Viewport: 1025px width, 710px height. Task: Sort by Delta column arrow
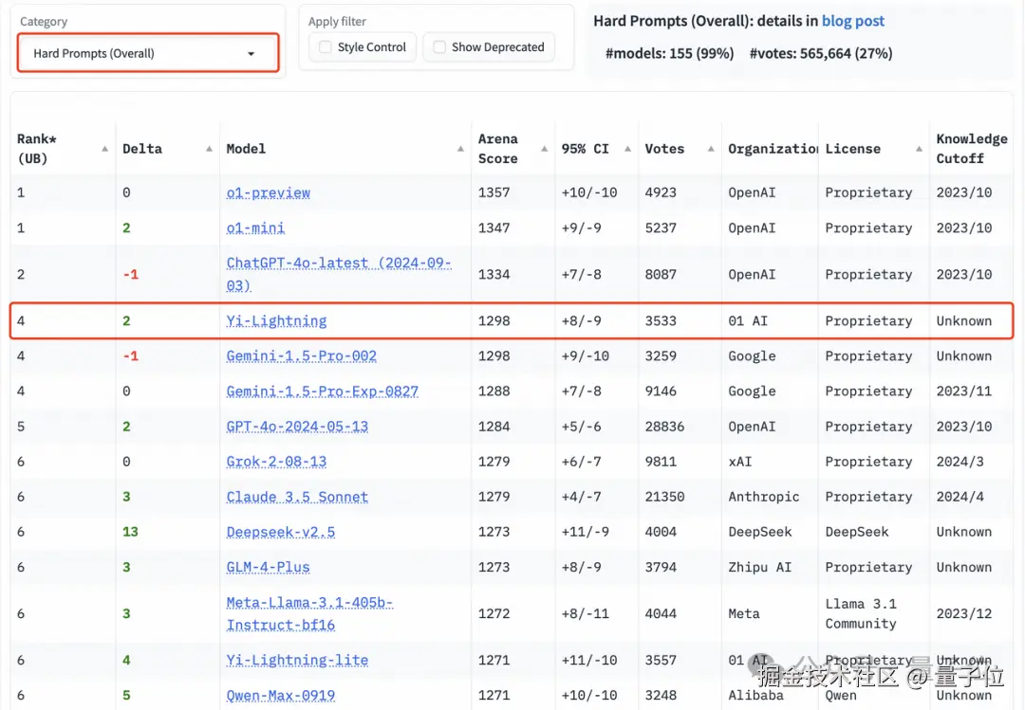click(209, 149)
